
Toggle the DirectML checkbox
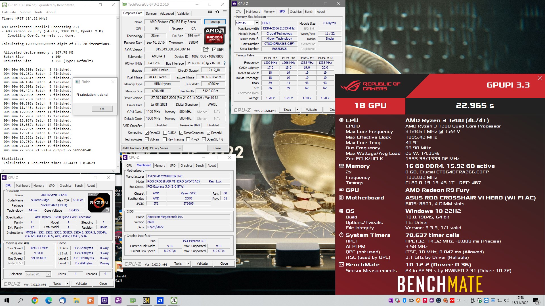coord(208,133)
